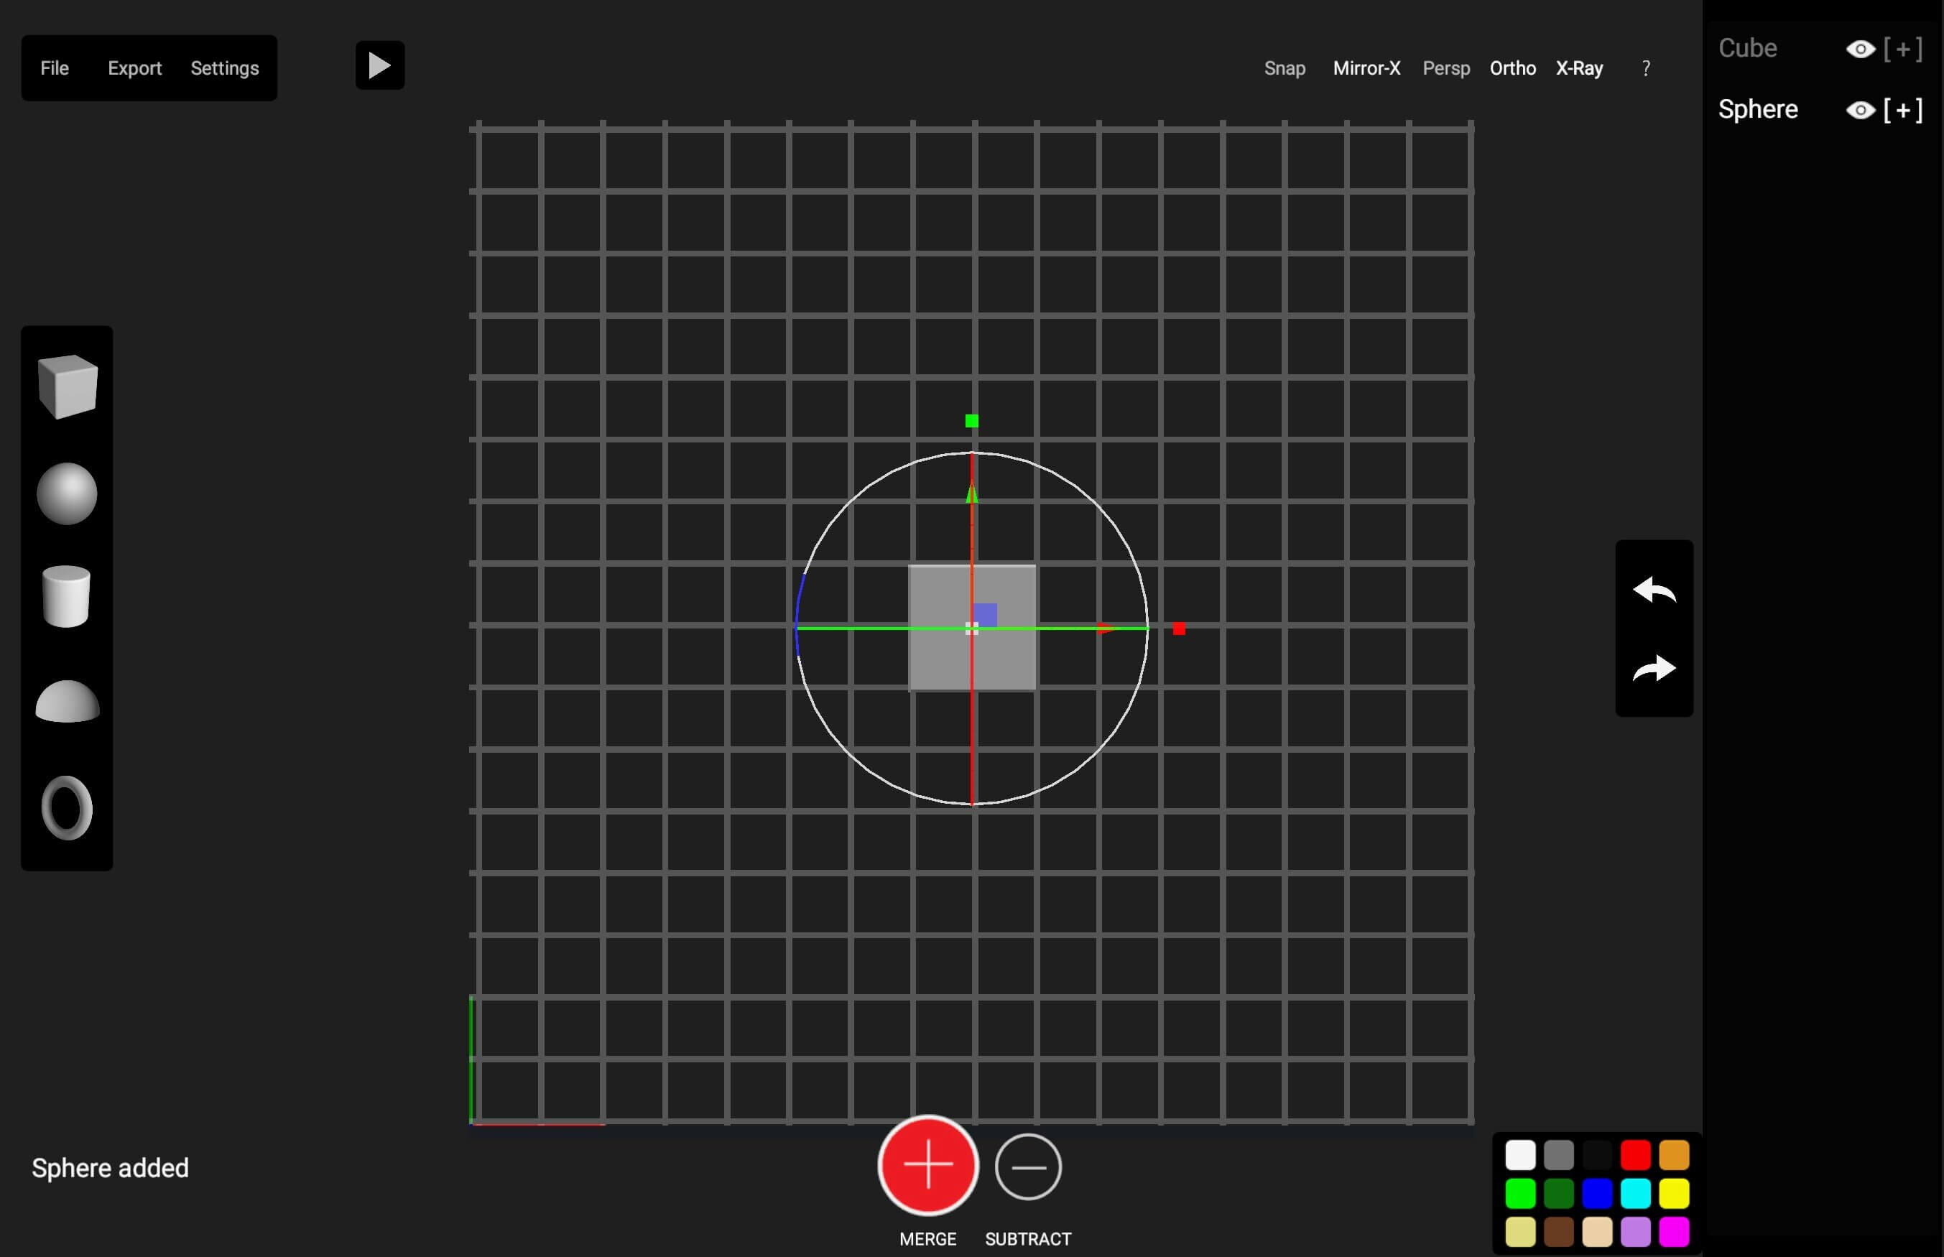Pick the pale khaki color swatch
Image resolution: width=1944 pixels, height=1257 pixels.
pyautogui.click(x=1519, y=1232)
